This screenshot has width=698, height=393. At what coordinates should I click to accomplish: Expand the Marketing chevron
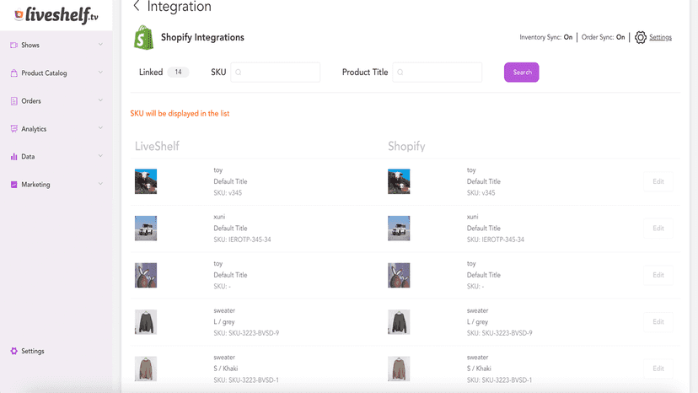click(100, 184)
